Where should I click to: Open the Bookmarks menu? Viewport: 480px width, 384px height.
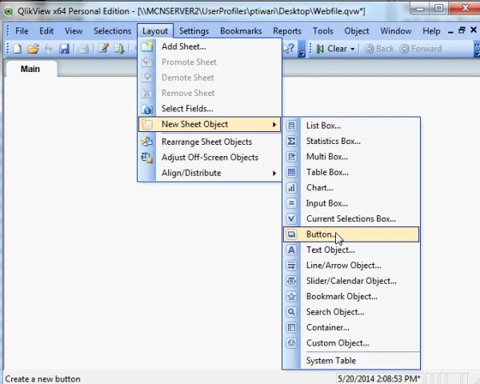241,31
